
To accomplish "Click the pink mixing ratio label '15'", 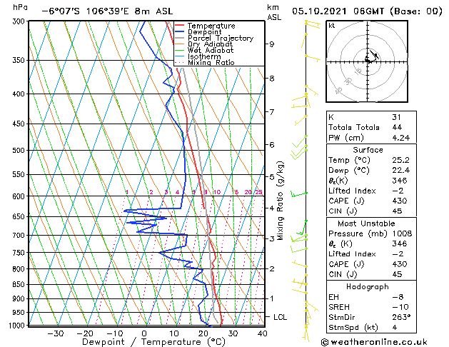I will pyautogui.click(x=235, y=192).
